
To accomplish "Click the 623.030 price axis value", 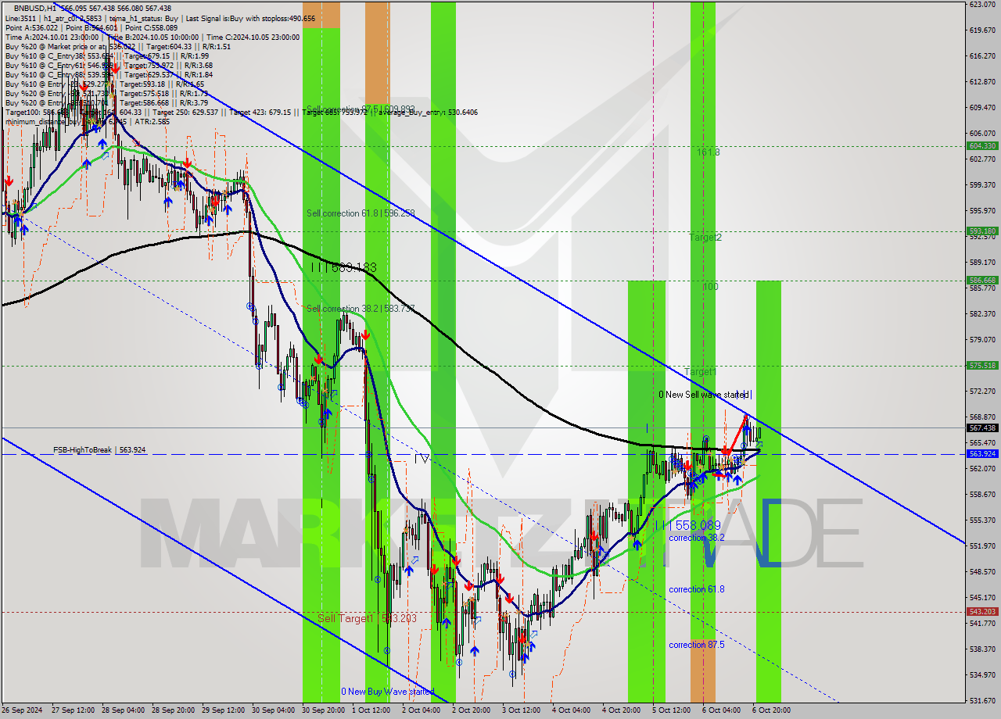I will [x=982, y=4].
